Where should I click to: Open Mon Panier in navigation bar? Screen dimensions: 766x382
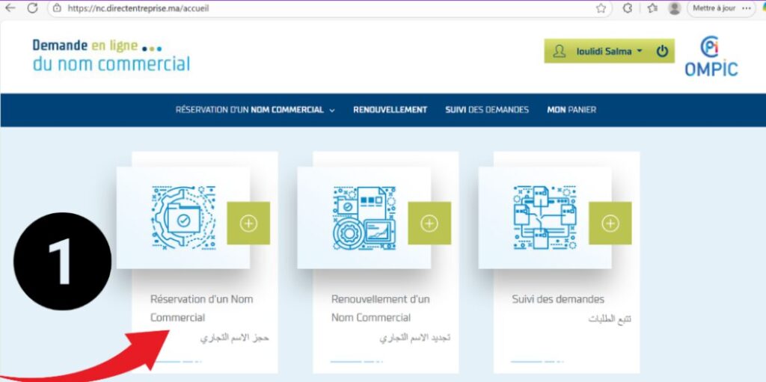pos(572,110)
